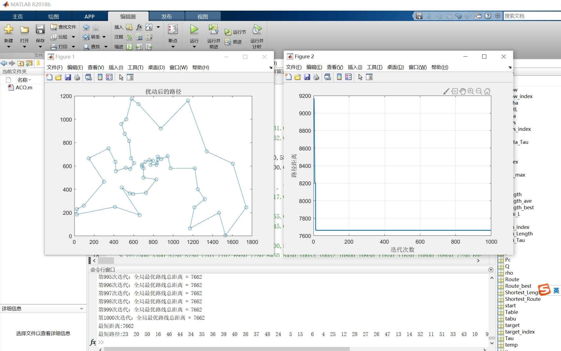Open Tools (工具) menu in Figure 1
The image size is (561, 351).
coord(135,67)
